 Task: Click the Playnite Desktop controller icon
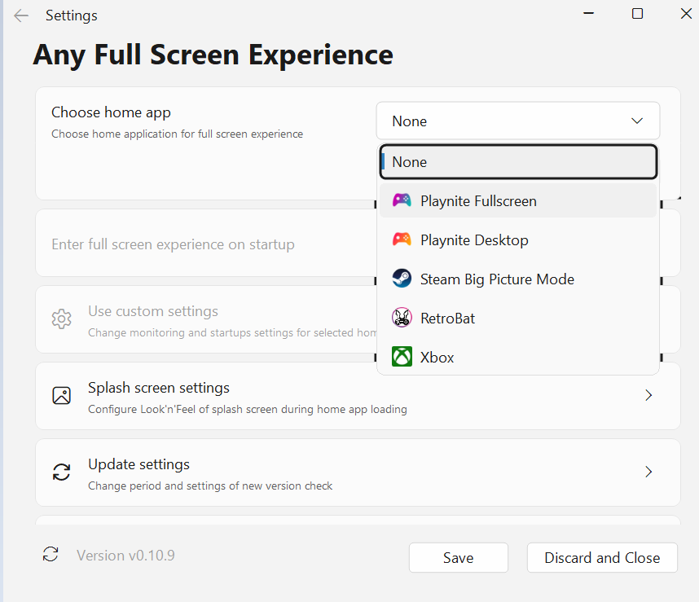click(x=402, y=239)
